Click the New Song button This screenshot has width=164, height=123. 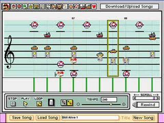(x=143, y=118)
